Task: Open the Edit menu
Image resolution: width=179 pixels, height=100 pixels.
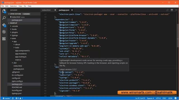Action: click(7, 6)
